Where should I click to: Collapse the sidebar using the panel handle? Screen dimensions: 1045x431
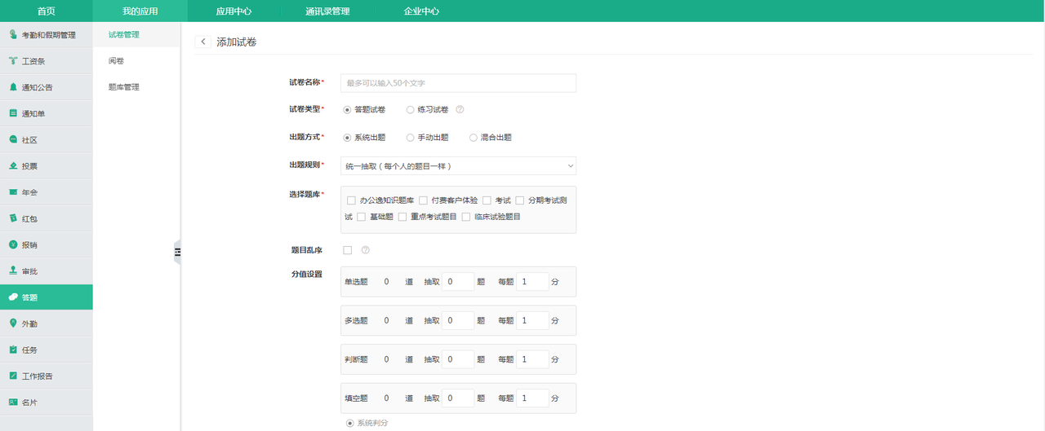(x=177, y=253)
